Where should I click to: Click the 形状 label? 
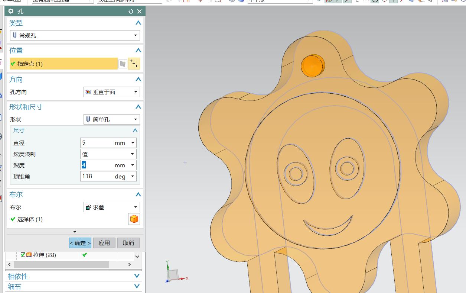(16, 119)
